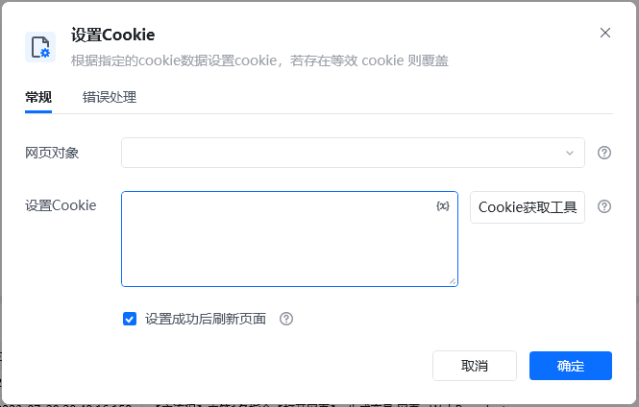Uncheck the 设置成功后刷新页面 checkbox
Screen dimensions: 639x407
130,319
